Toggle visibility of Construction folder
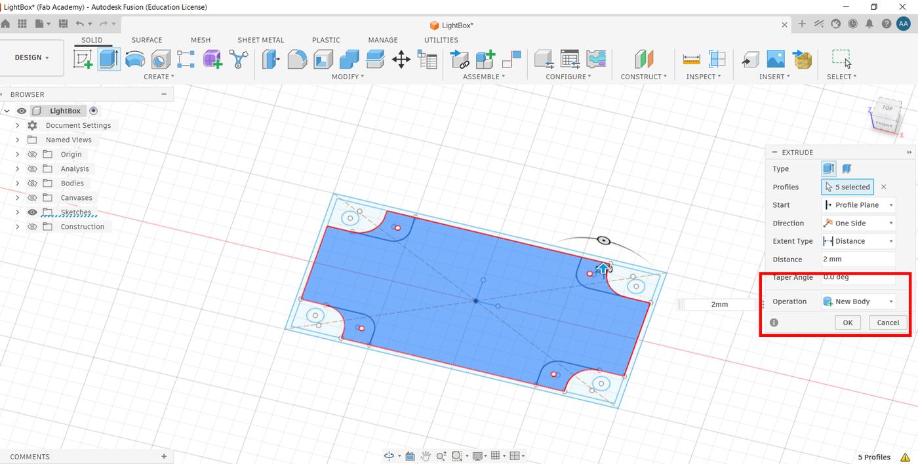 (x=32, y=227)
